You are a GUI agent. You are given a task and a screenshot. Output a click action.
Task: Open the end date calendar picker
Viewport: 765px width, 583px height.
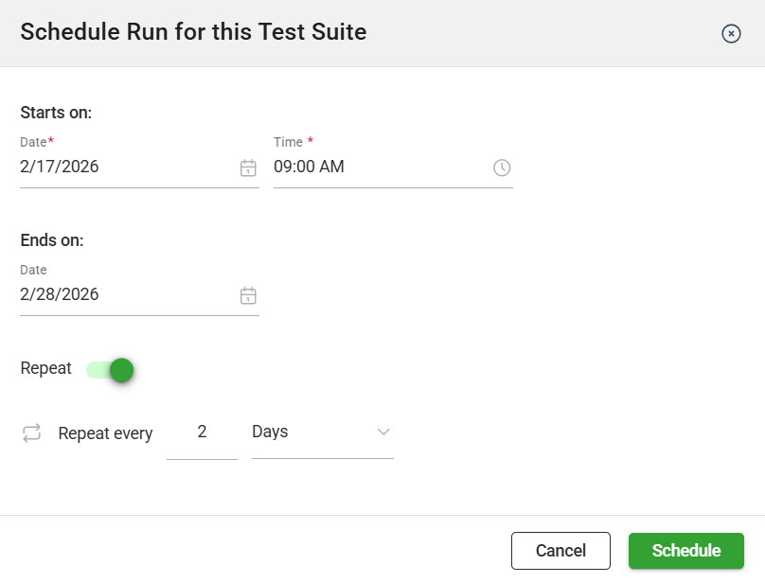248,295
